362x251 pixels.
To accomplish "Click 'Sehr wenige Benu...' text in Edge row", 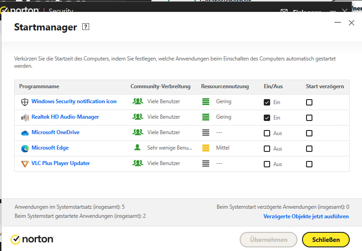I will (x=170, y=148).
